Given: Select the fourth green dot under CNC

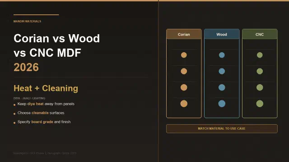Looking at the screenshot, I should (260, 103).
